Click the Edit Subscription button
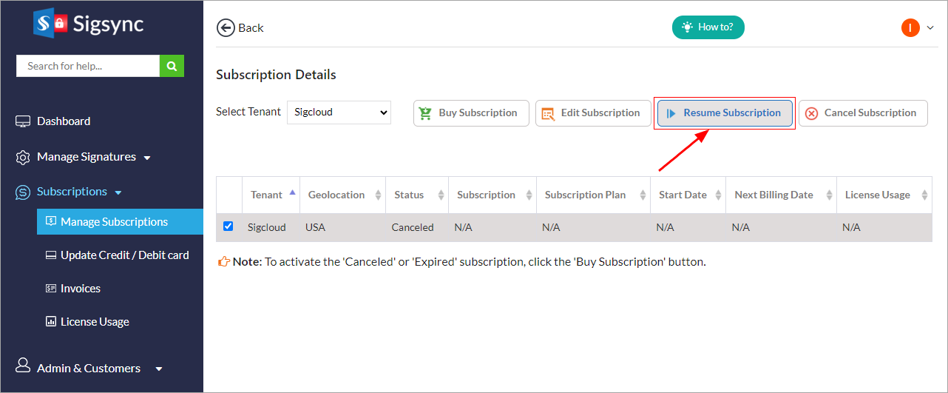The height and width of the screenshot is (393, 948). click(593, 113)
